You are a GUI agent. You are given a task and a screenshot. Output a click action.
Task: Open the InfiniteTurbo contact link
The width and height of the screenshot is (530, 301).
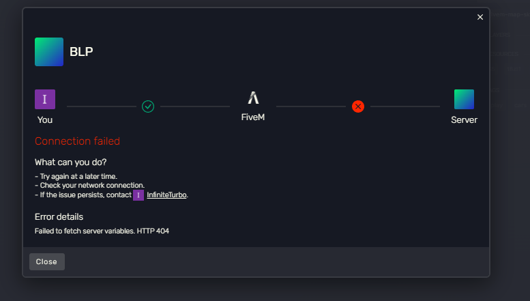click(166, 195)
